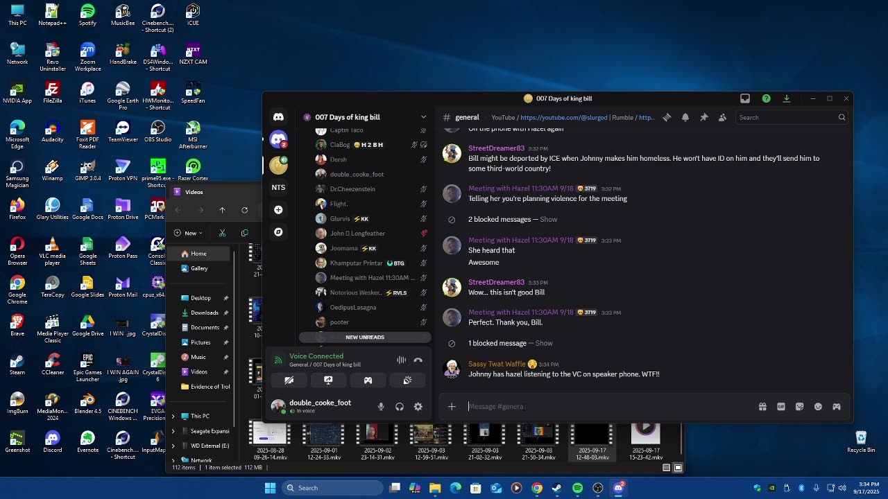The height and width of the screenshot is (499, 888).
Task: Open the New dropdown in File Explorer
Action: (189, 233)
